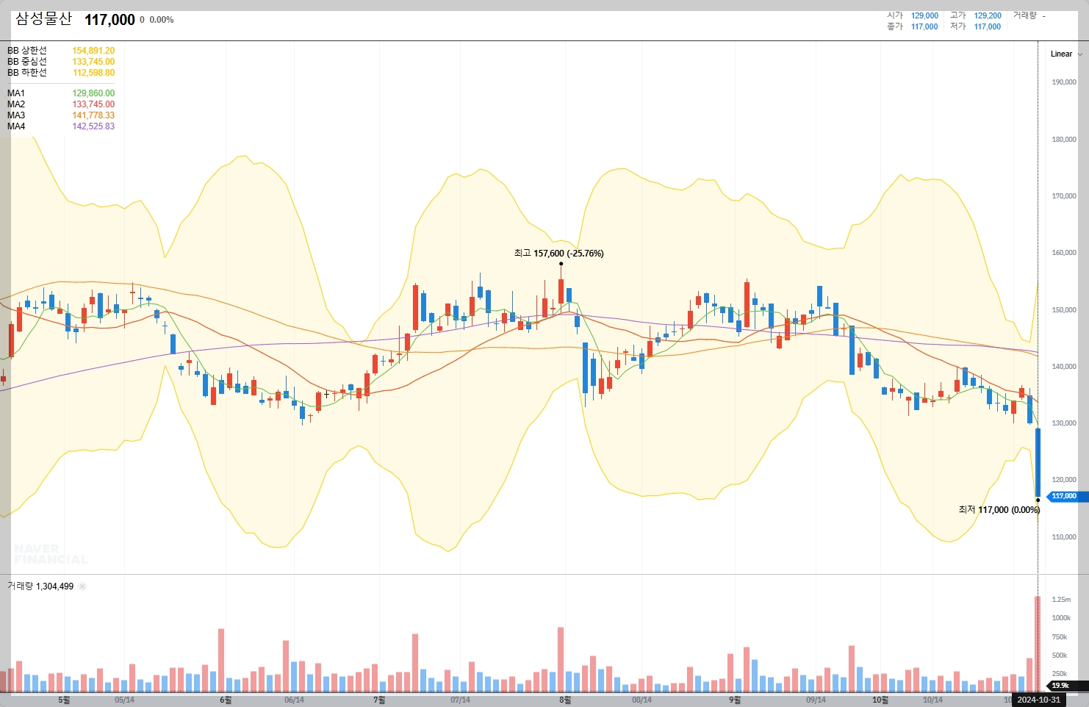Click the 190,000 price axis label
The width and height of the screenshot is (1089, 707).
click(1064, 82)
